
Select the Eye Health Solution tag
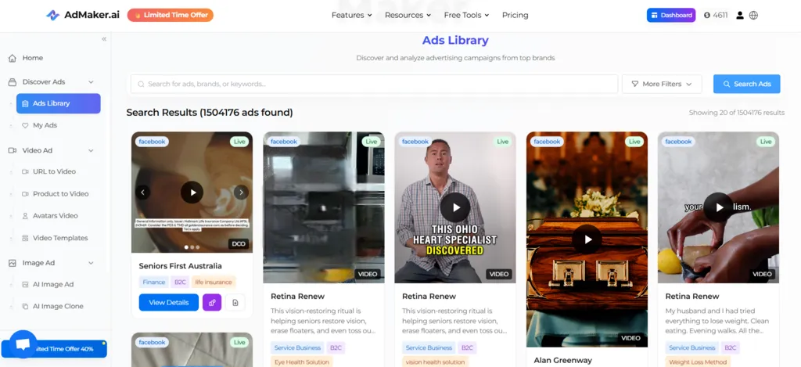[x=303, y=362]
